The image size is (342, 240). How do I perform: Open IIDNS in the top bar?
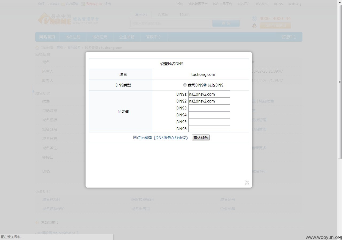click(278, 4)
